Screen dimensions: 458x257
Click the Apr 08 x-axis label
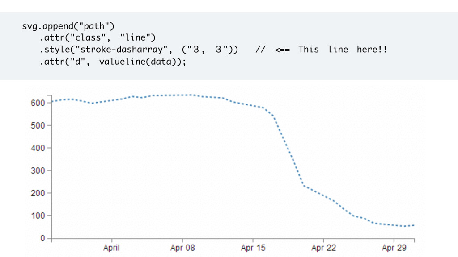click(x=182, y=248)
